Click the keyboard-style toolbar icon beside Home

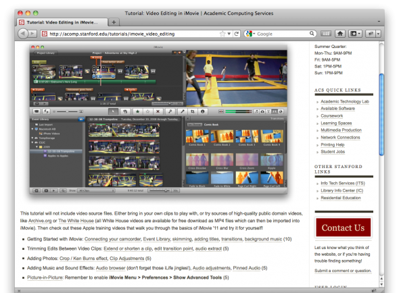tap(326, 34)
